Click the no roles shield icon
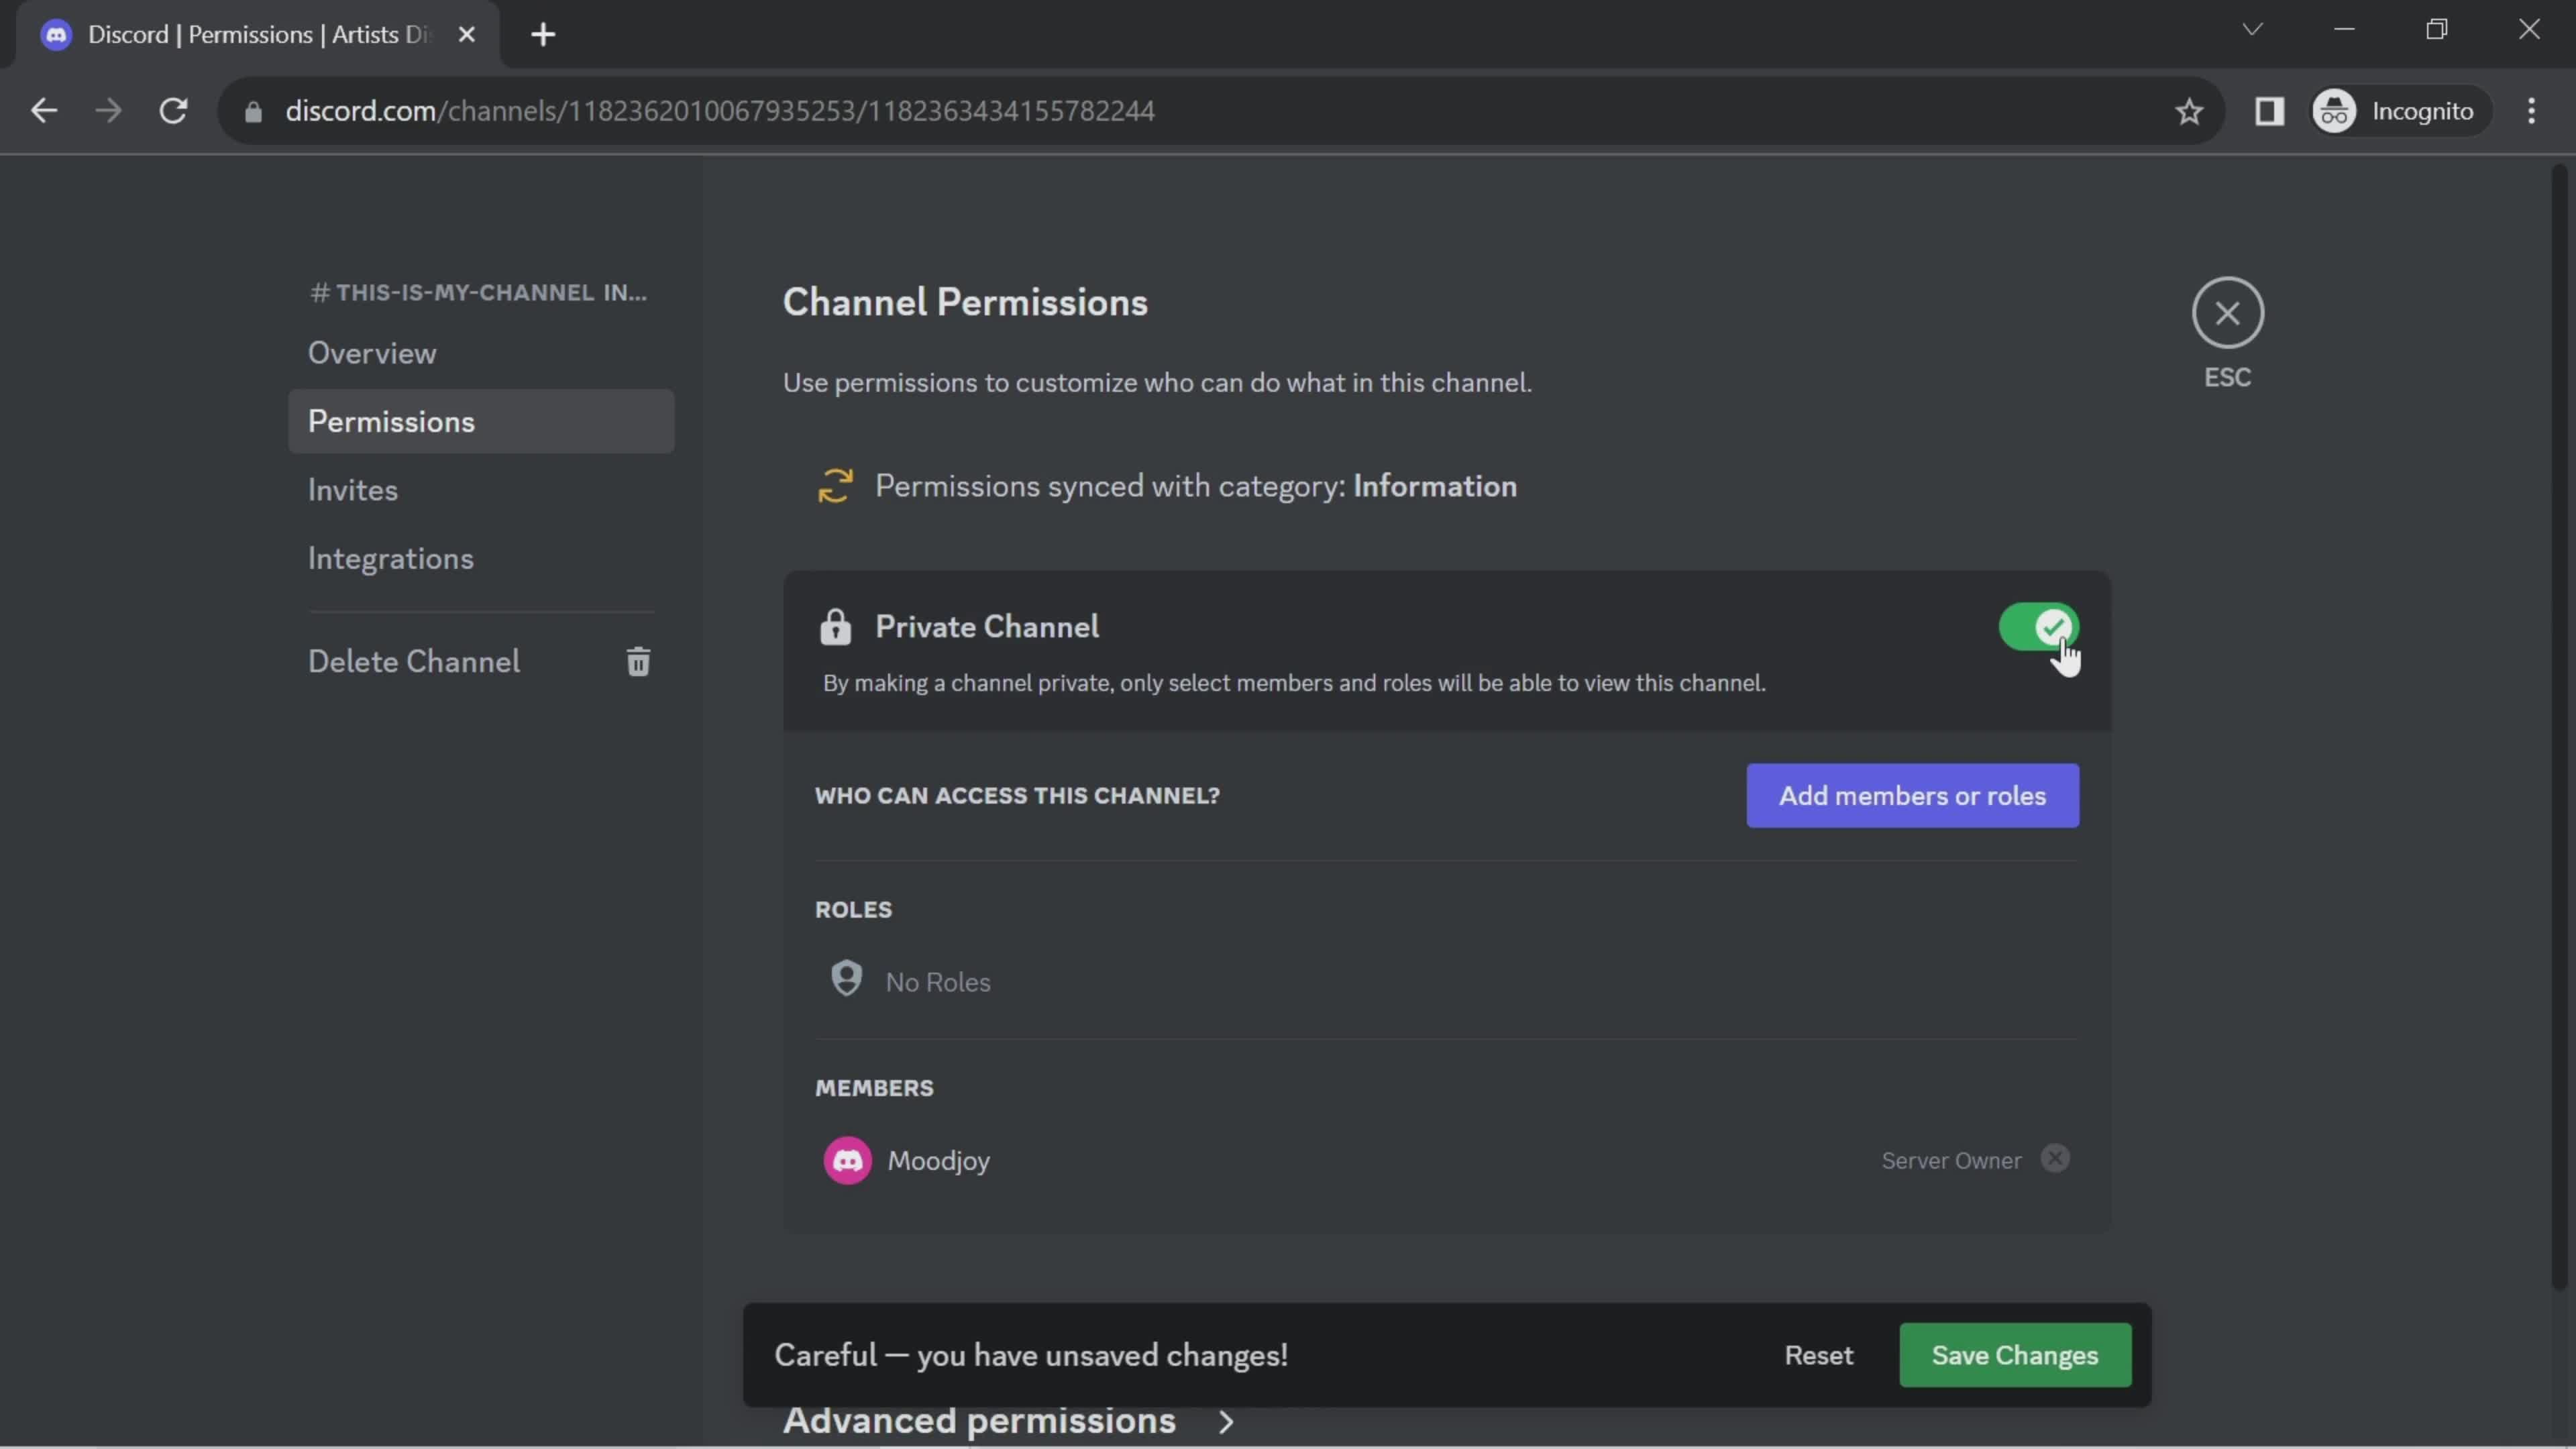The width and height of the screenshot is (2576, 1449). tap(846, 980)
